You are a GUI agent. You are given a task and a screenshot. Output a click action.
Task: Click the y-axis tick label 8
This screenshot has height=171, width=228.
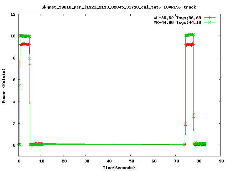coord(14,58)
